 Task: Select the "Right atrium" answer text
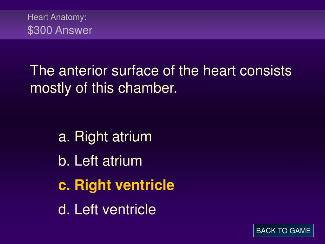pos(113,137)
